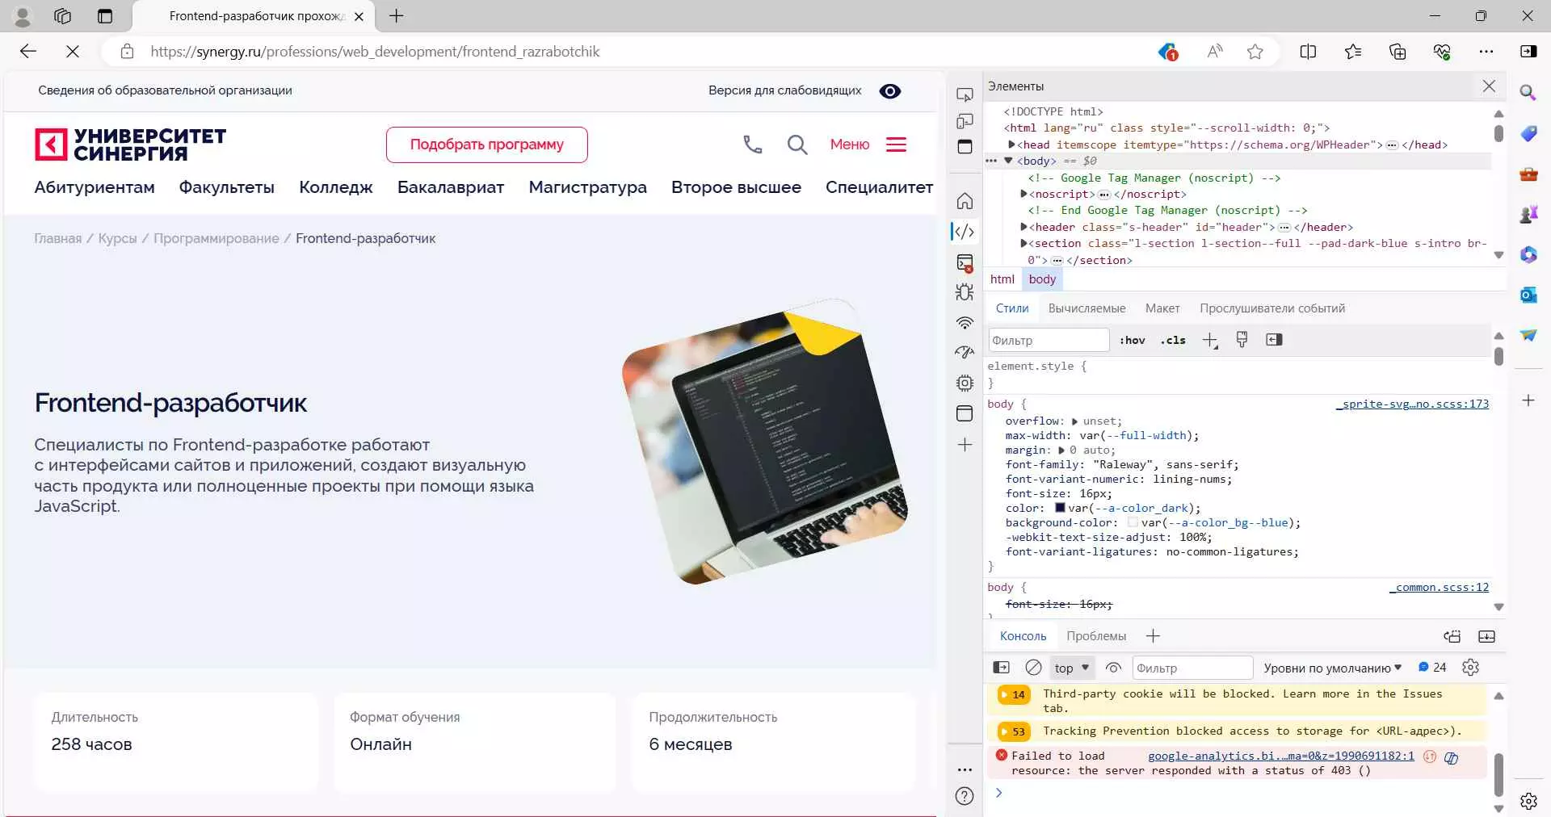This screenshot has height=817, width=1551.
Task: Open device emulation toggle icon
Action: [x=965, y=121]
